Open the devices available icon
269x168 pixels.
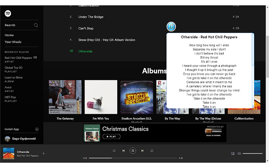coord(232,153)
